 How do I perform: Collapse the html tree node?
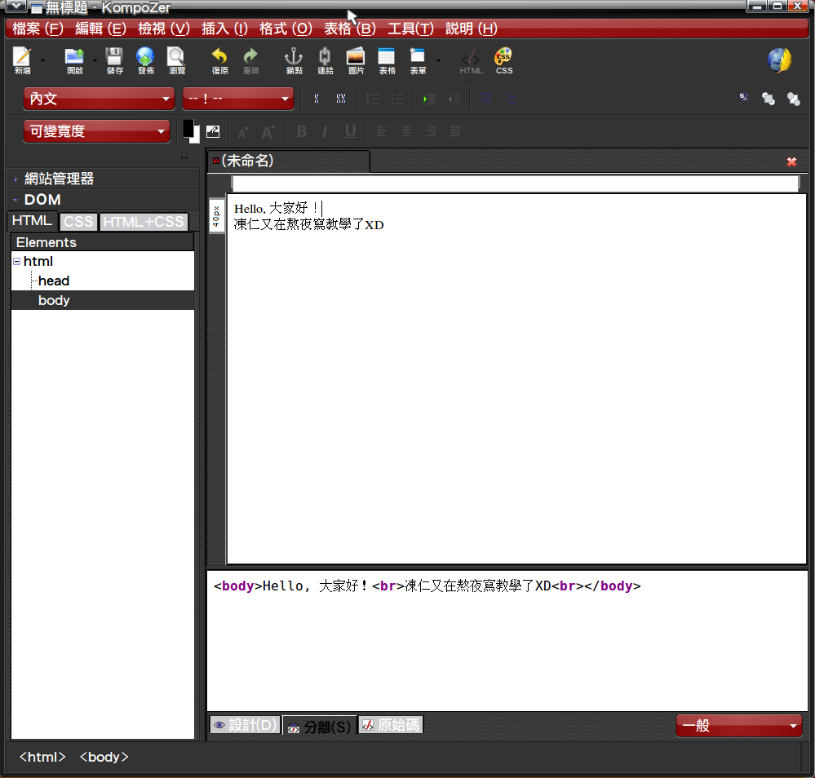[x=16, y=262]
